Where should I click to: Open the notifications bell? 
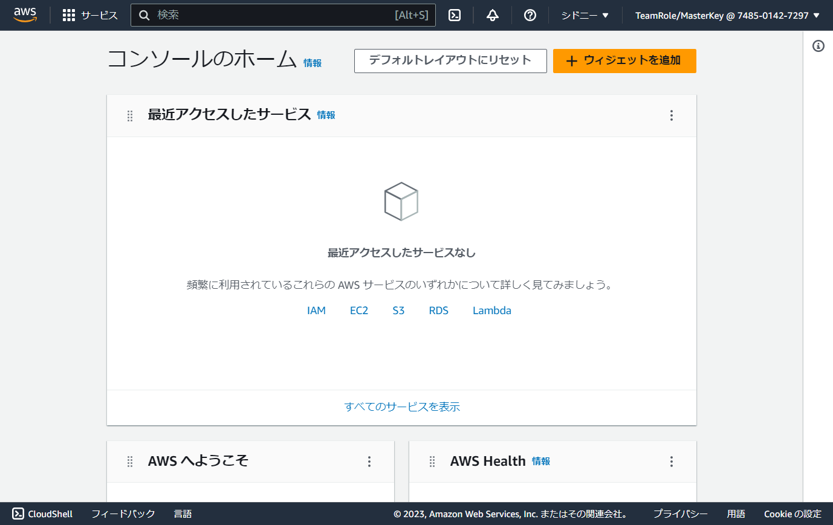point(492,15)
